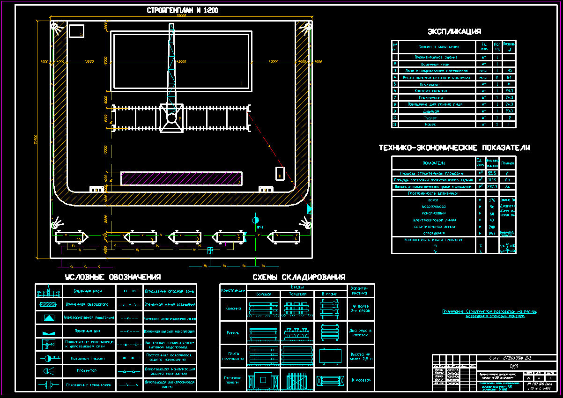Click the tower crane symbol in the legend
The image size is (563, 398).
click(49, 292)
